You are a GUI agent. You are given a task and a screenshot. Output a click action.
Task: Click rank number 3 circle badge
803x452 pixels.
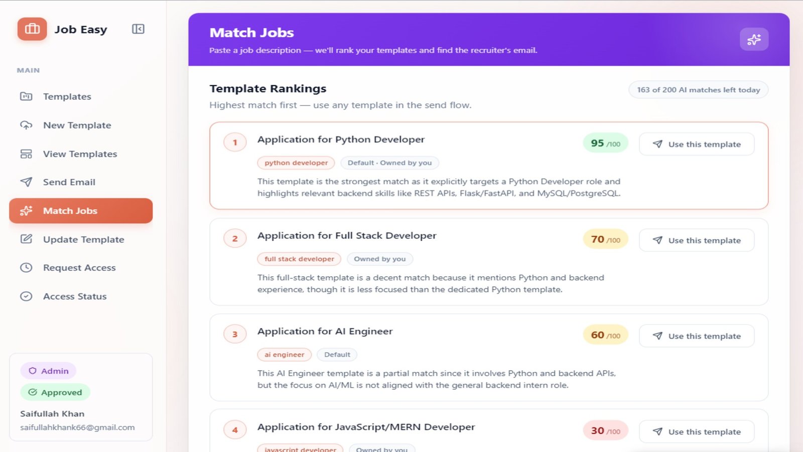click(235, 334)
